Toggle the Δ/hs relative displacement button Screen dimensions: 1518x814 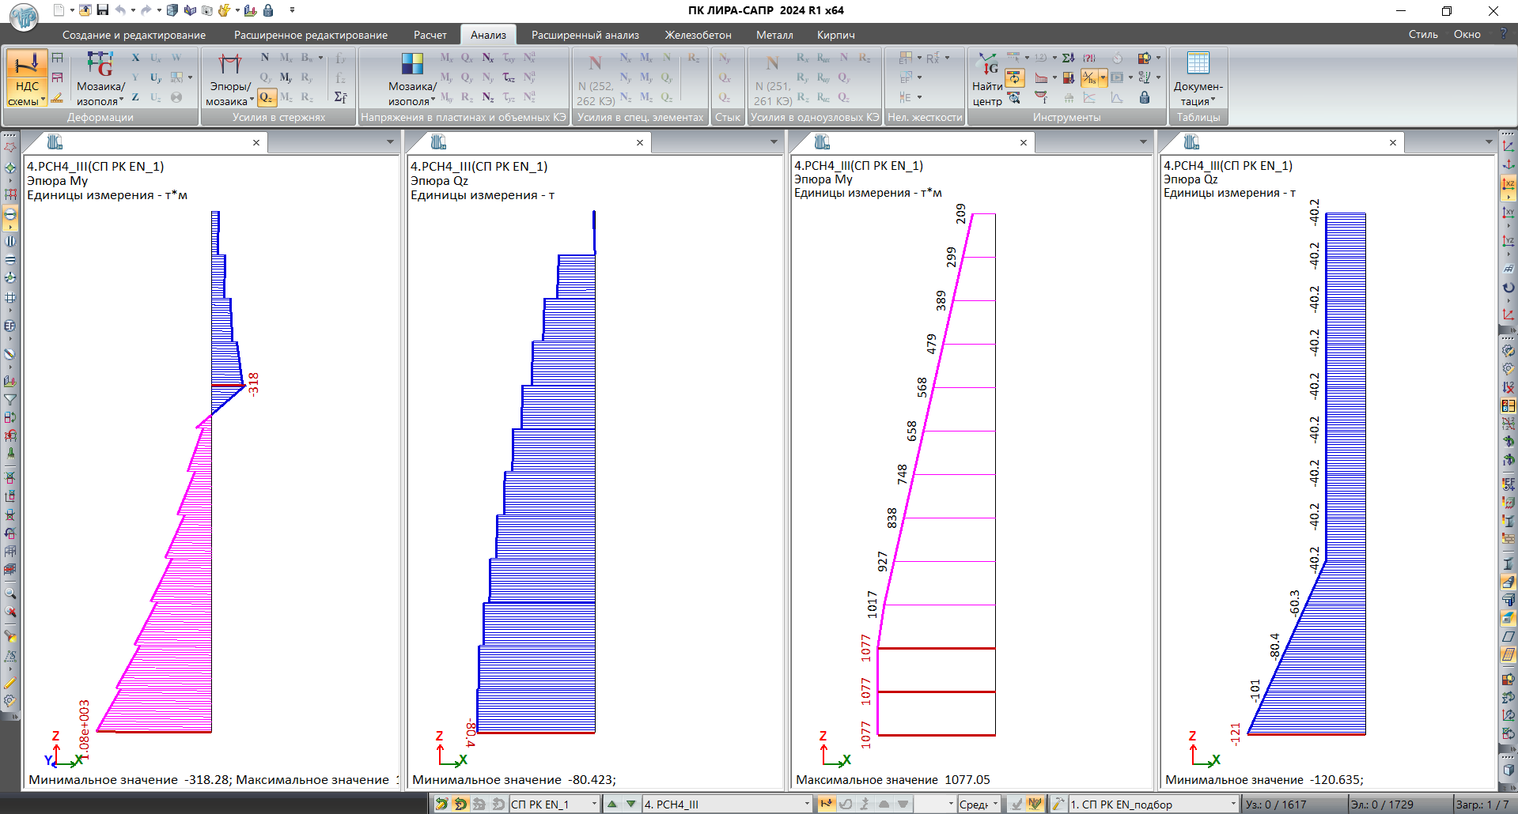(1089, 77)
